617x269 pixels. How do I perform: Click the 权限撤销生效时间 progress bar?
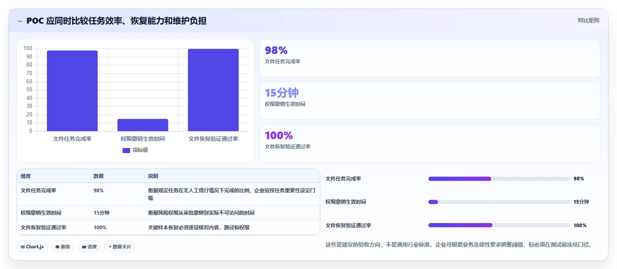[499, 202]
